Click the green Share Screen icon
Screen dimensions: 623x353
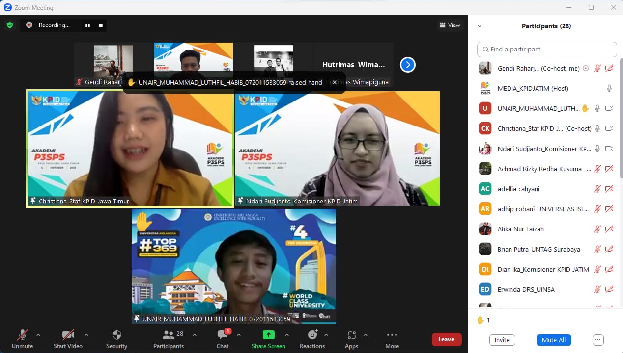coord(268,335)
